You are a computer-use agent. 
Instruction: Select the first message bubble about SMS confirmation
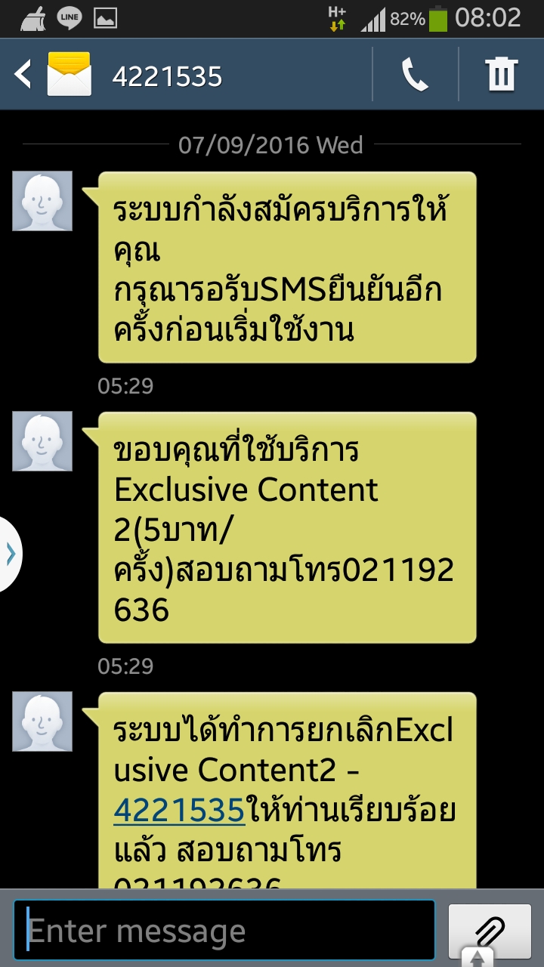[287, 267]
